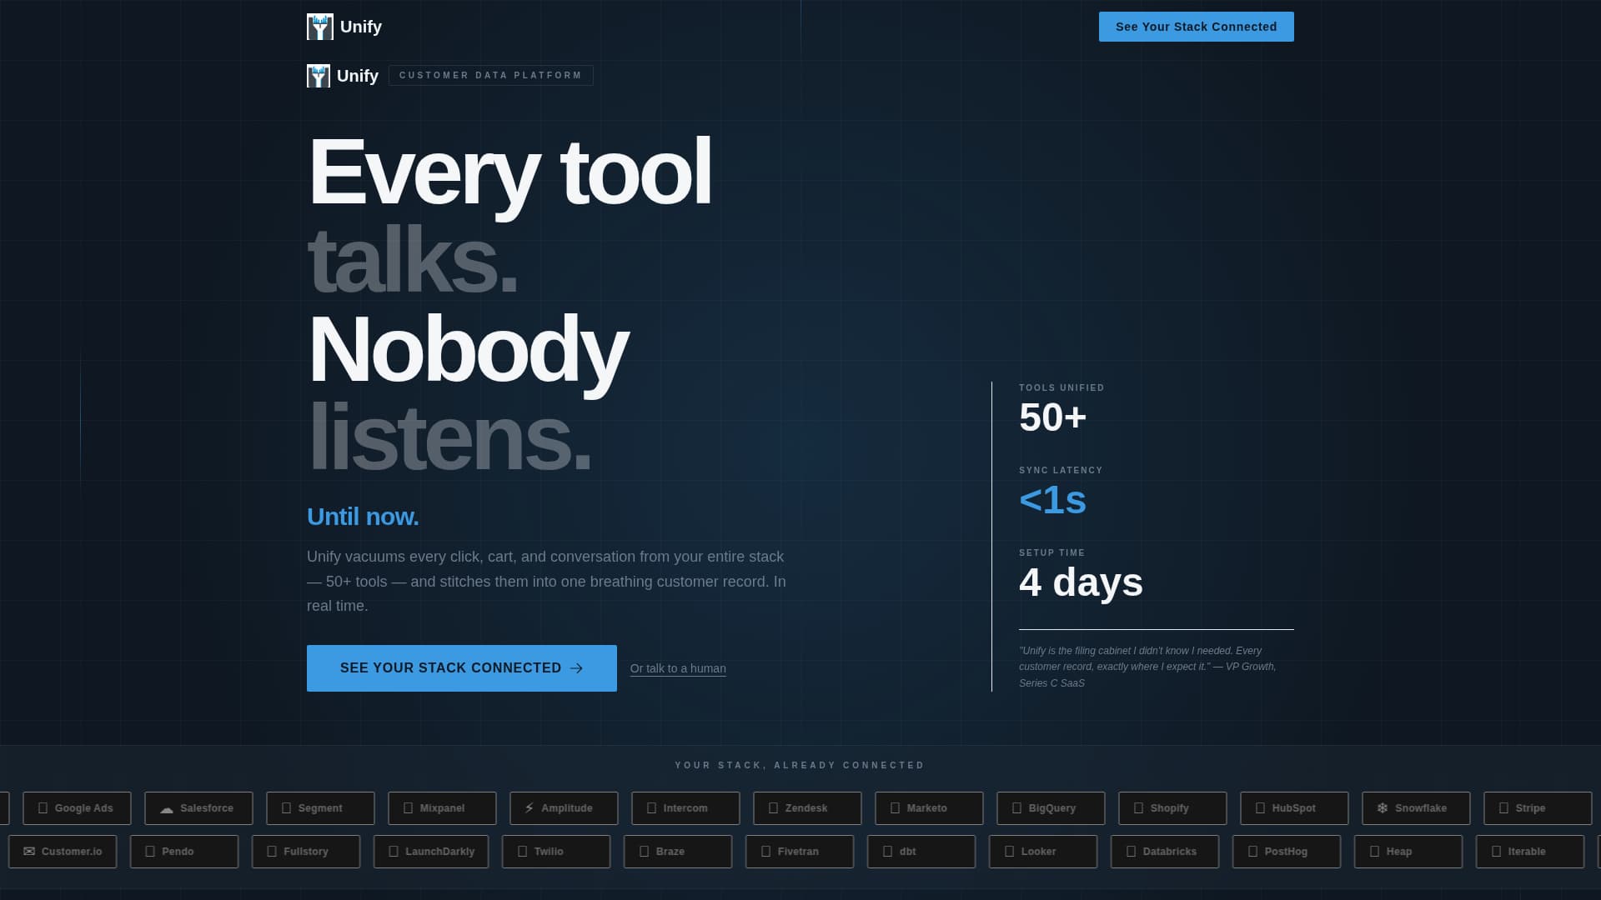Click the Fullstory integration label
Screen dimensions: 1601x900
pyautogui.click(x=306, y=852)
